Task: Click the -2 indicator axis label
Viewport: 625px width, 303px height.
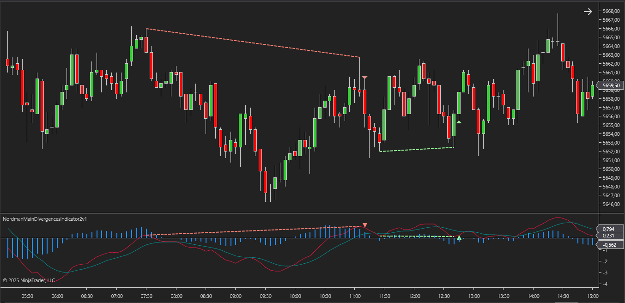Action: 605,261
